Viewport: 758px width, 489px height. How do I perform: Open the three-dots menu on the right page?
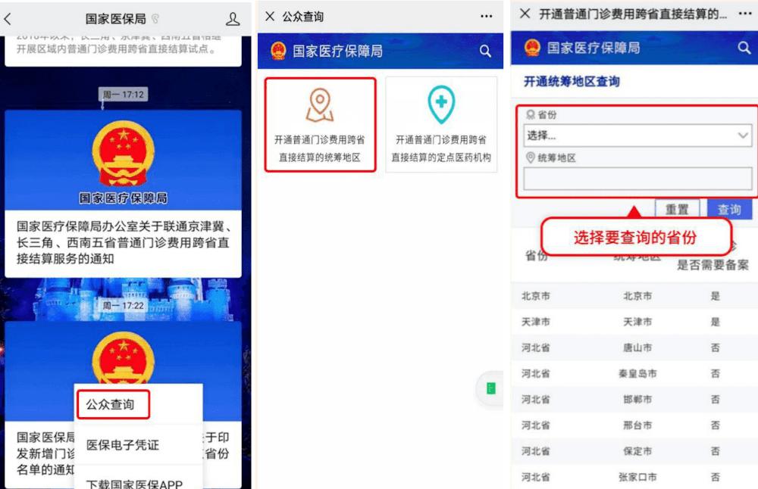click(745, 14)
